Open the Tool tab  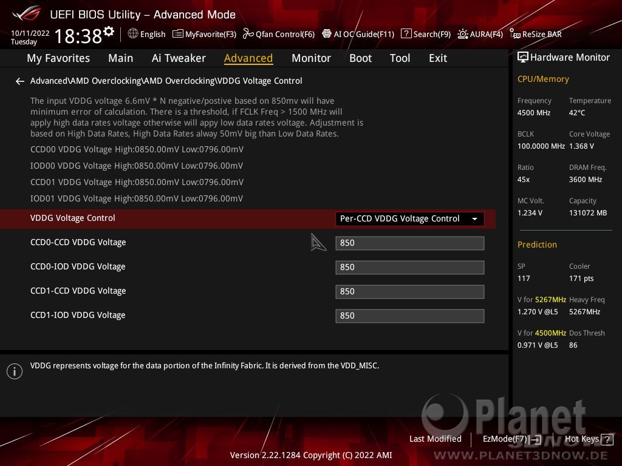coord(400,58)
